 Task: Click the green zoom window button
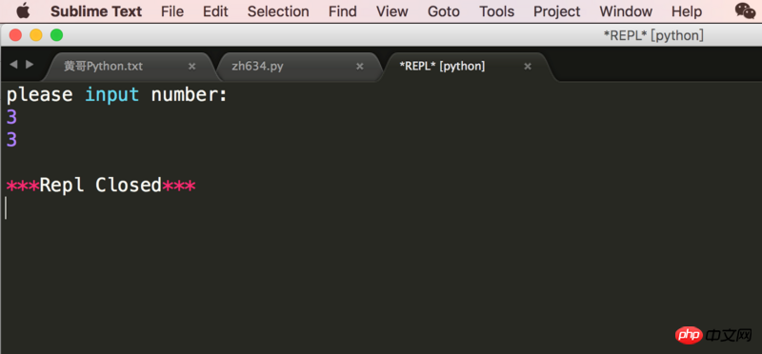57,35
